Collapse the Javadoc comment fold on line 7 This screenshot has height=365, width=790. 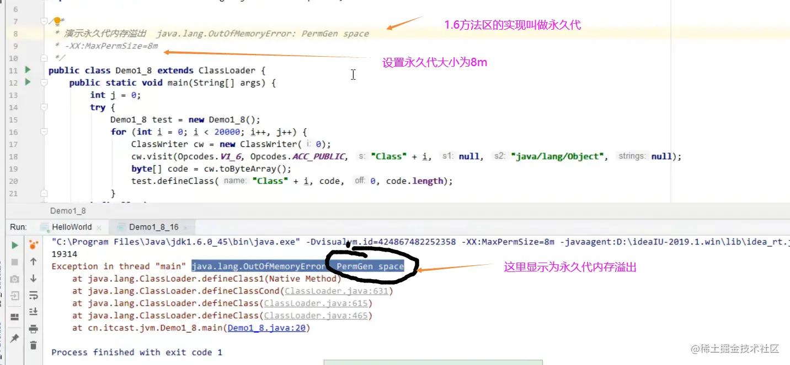click(x=44, y=21)
